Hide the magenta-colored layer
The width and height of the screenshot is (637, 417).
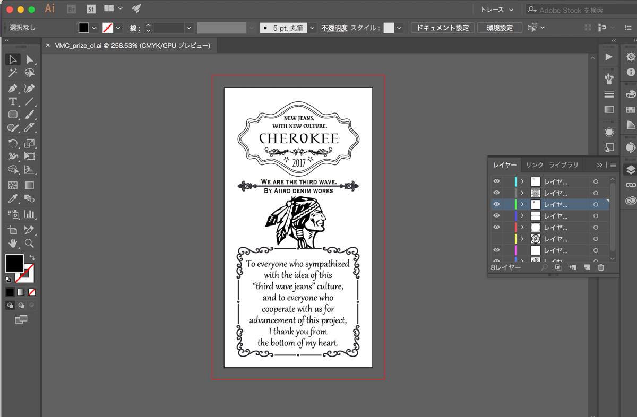(497, 250)
